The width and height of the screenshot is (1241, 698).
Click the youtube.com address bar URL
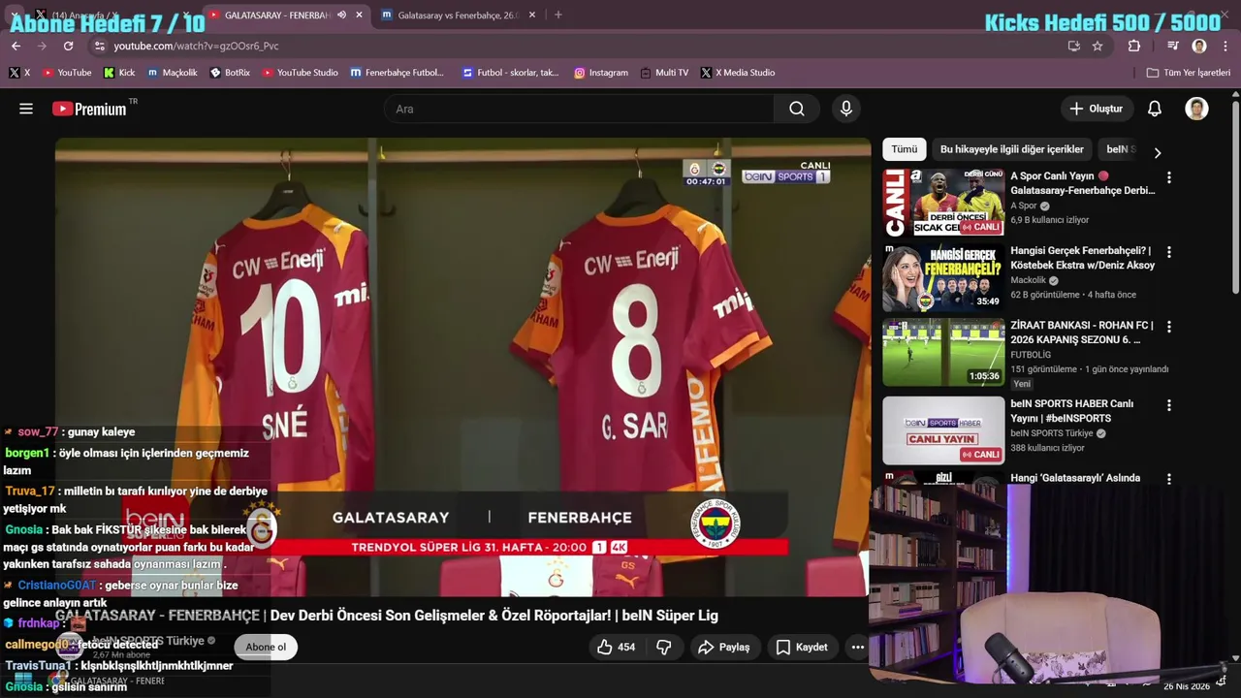click(x=196, y=46)
